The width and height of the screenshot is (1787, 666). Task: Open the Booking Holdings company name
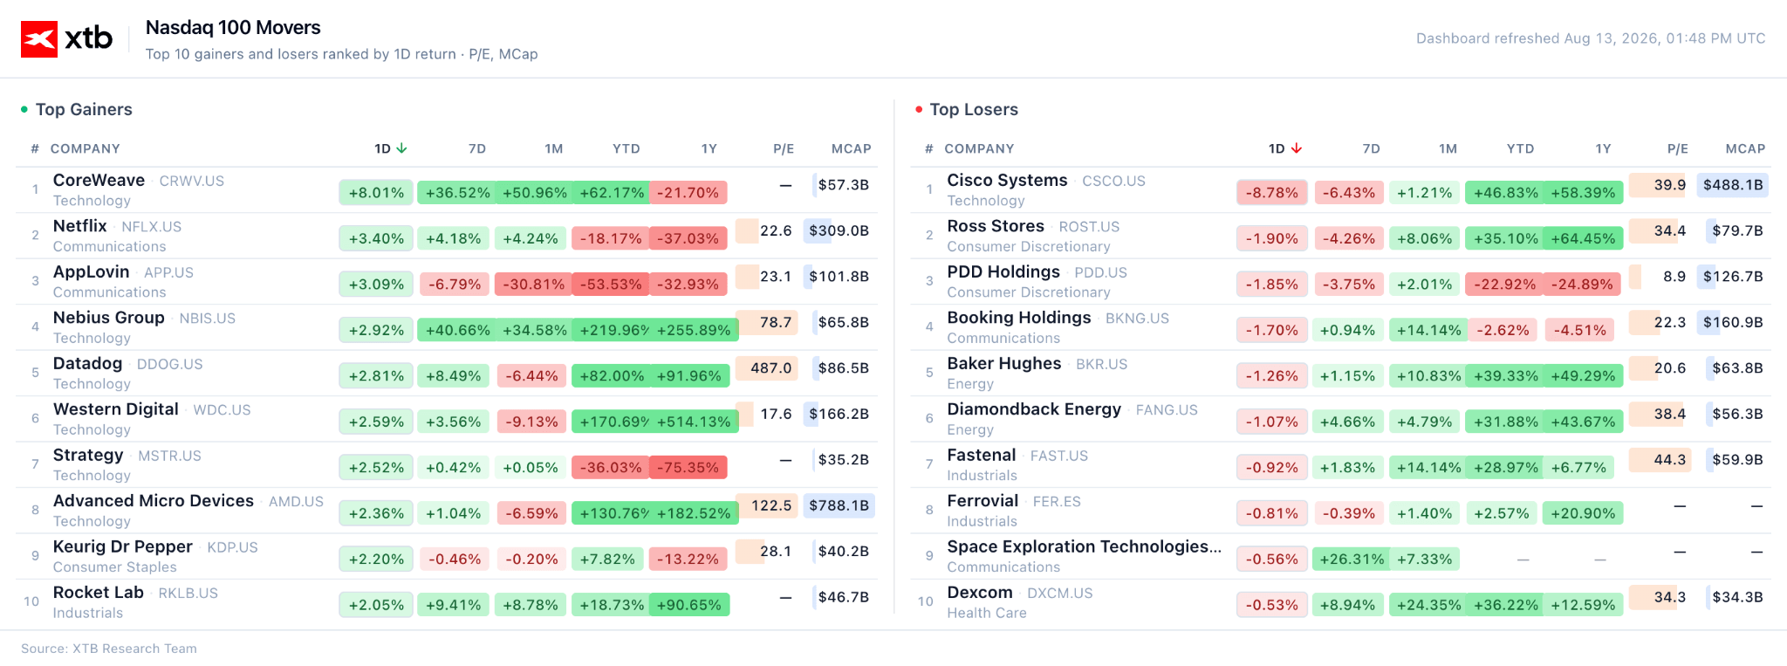tap(1019, 317)
